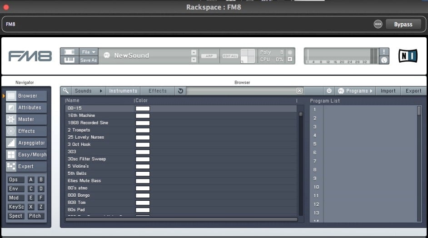The image size is (428, 238).
Task: Toggle the EDIT ALL button
Action: point(230,56)
